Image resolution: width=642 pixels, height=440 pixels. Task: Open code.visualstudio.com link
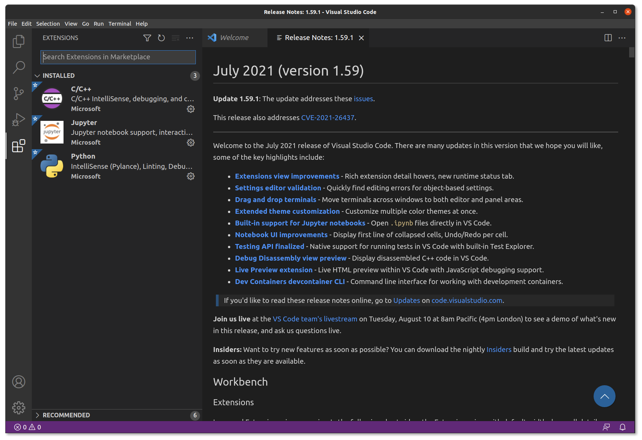467,300
